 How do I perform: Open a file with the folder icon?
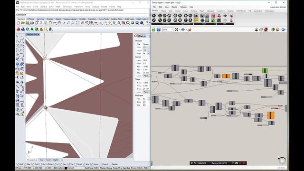click(x=23, y=23)
